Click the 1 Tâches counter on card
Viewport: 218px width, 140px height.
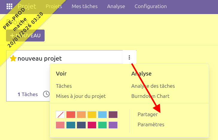click(x=28, y=94)
